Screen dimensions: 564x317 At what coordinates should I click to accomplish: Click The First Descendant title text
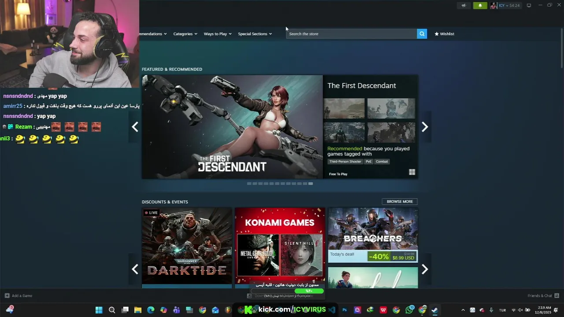pos(361,85)
